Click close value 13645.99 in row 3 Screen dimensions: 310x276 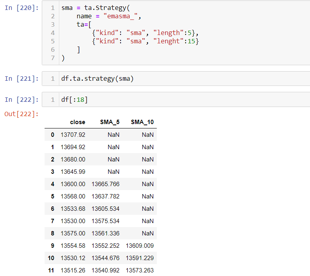tap(73, 172)
